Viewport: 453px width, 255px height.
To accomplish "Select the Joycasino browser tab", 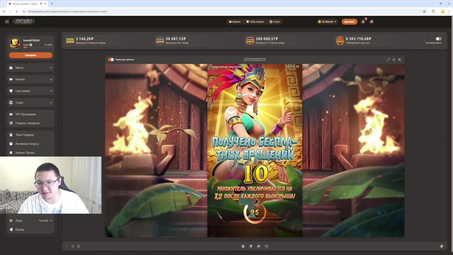I will pyautogui.click(x=27, y=4).
